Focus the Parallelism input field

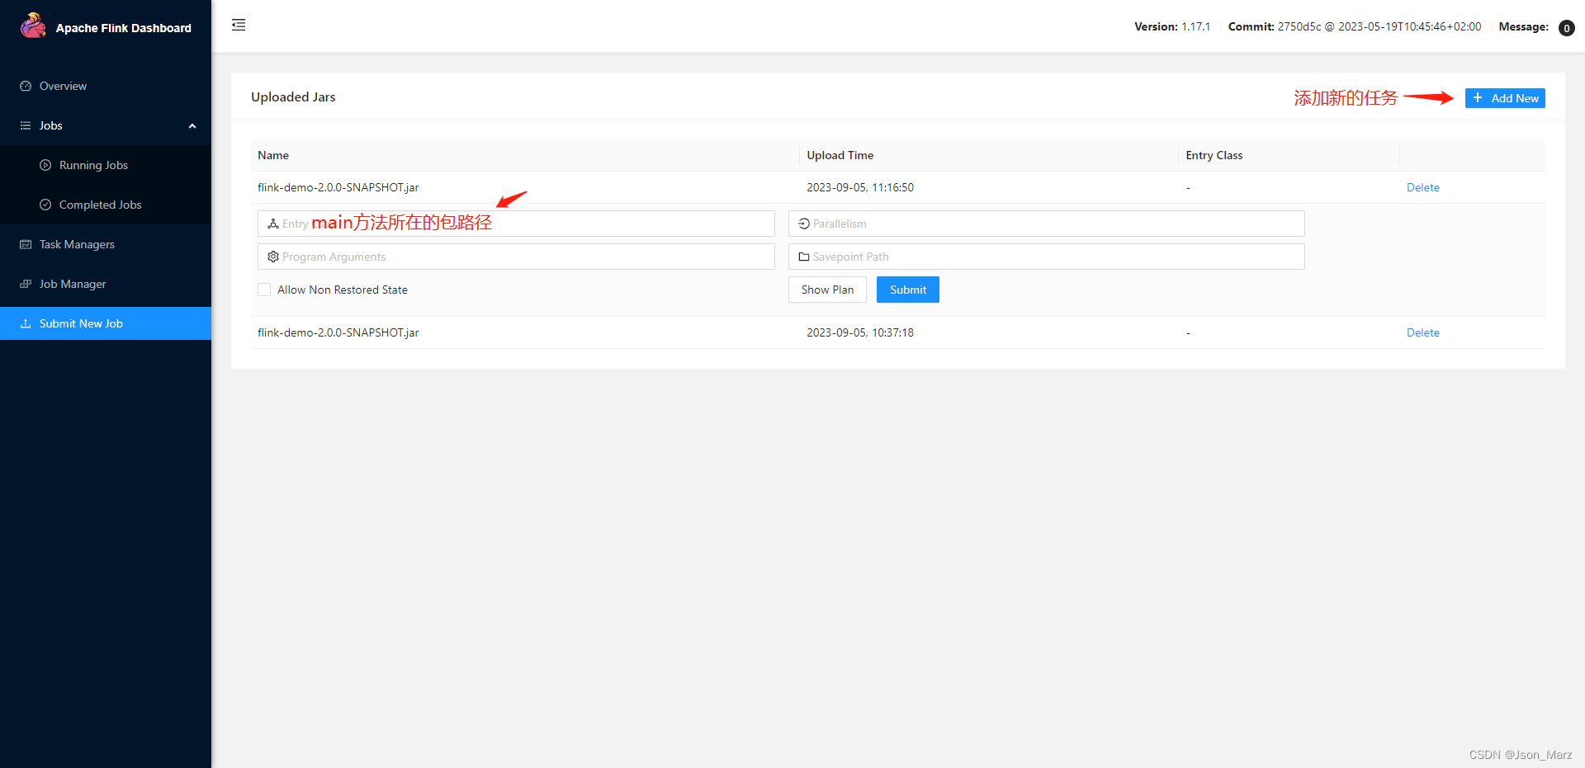click(1047, 224)
